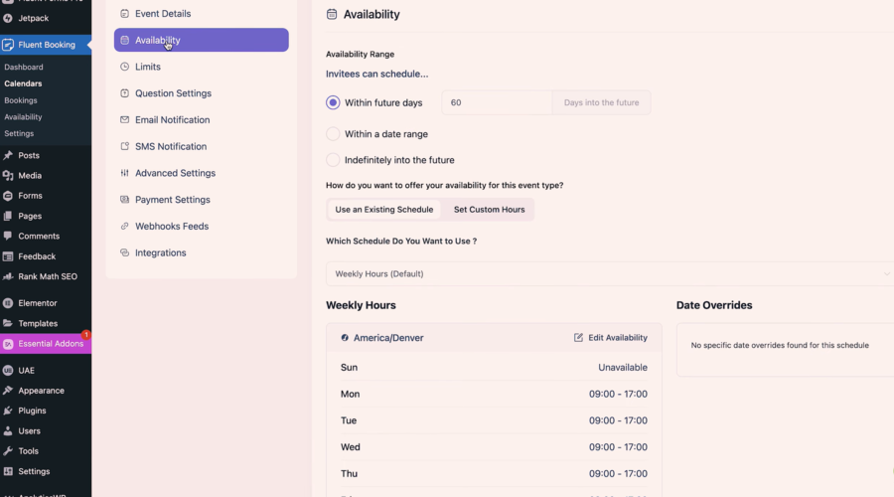Image resolution: width=894 pixels, height=497 pixels.
Task: Click the Users icon in sidebar
Action: pos(7,431)
